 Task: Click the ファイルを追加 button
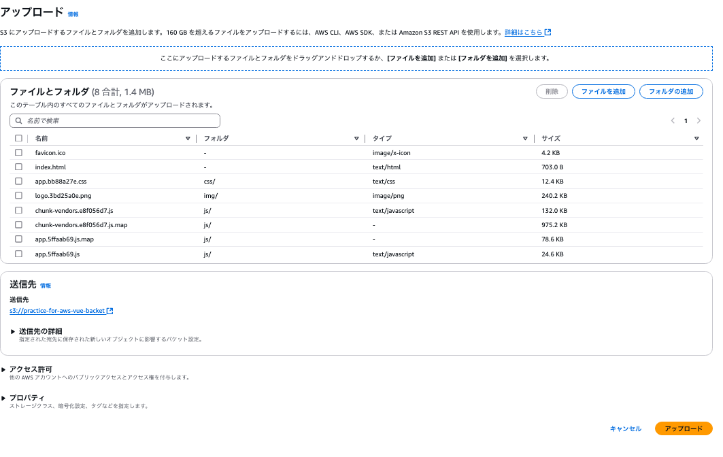[603, 91]
